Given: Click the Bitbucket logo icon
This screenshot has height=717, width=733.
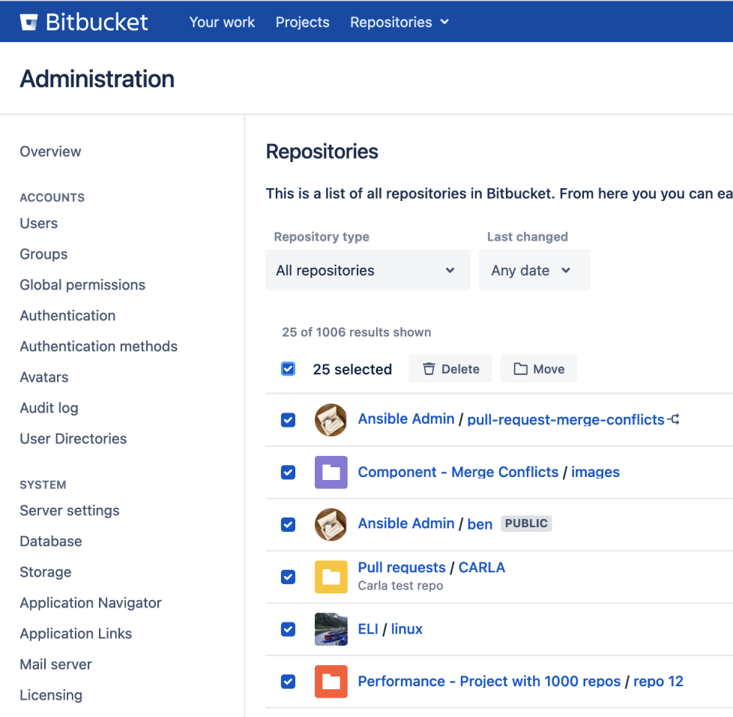Looking at the screenshot, I should (x=28, y=22).
